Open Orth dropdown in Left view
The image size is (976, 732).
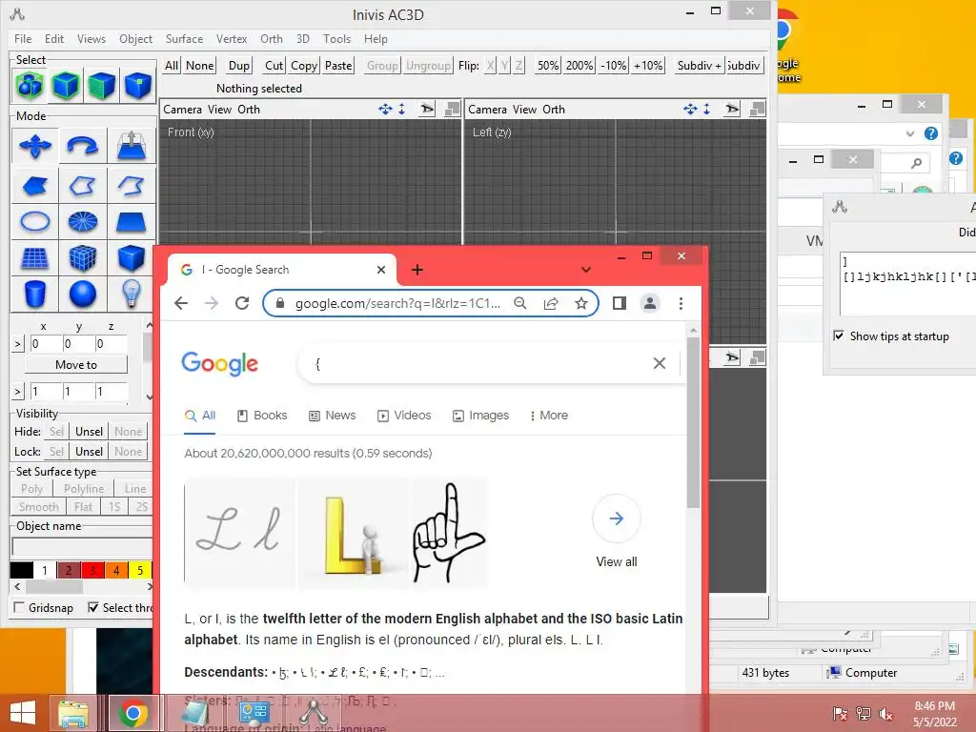click(554, 110)
